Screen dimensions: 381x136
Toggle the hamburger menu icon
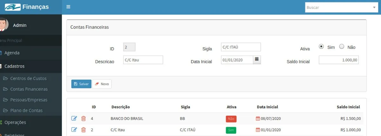(x=68, y=7)
